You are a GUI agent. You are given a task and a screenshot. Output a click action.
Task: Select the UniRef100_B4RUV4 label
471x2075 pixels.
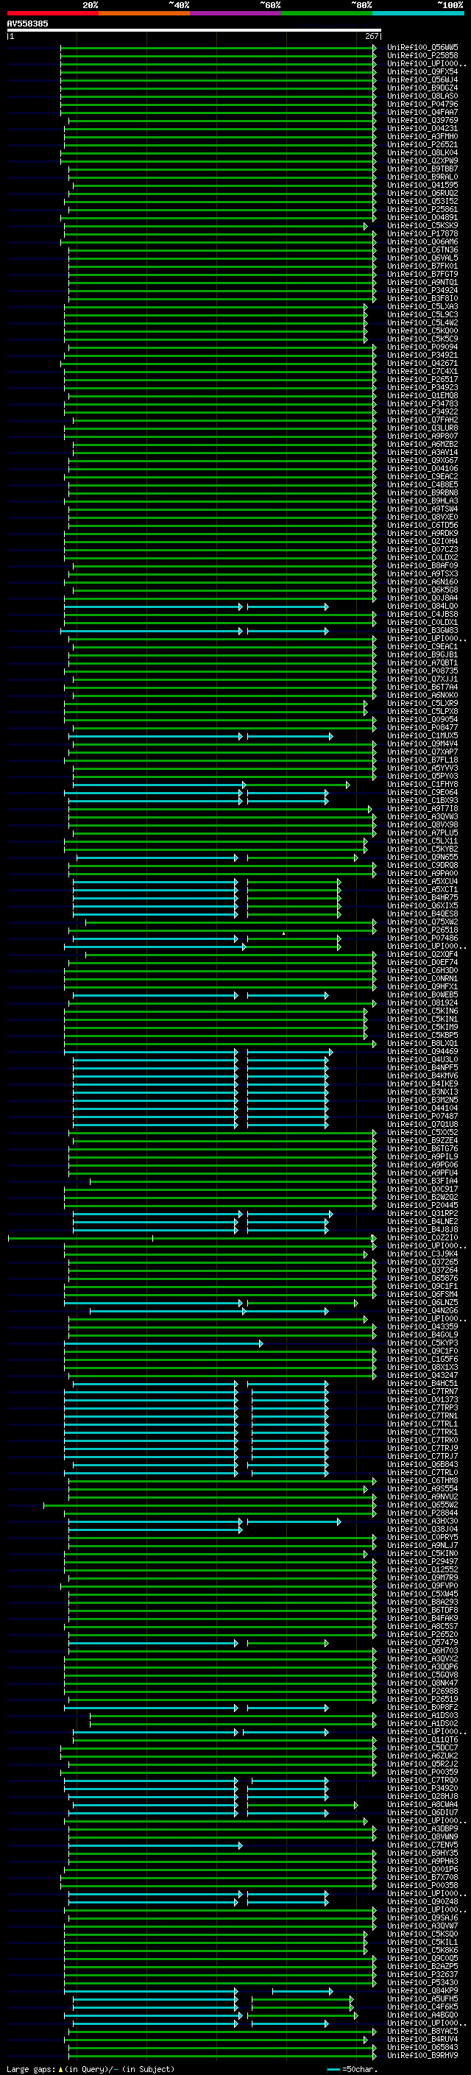click(x=422, y=2039)
